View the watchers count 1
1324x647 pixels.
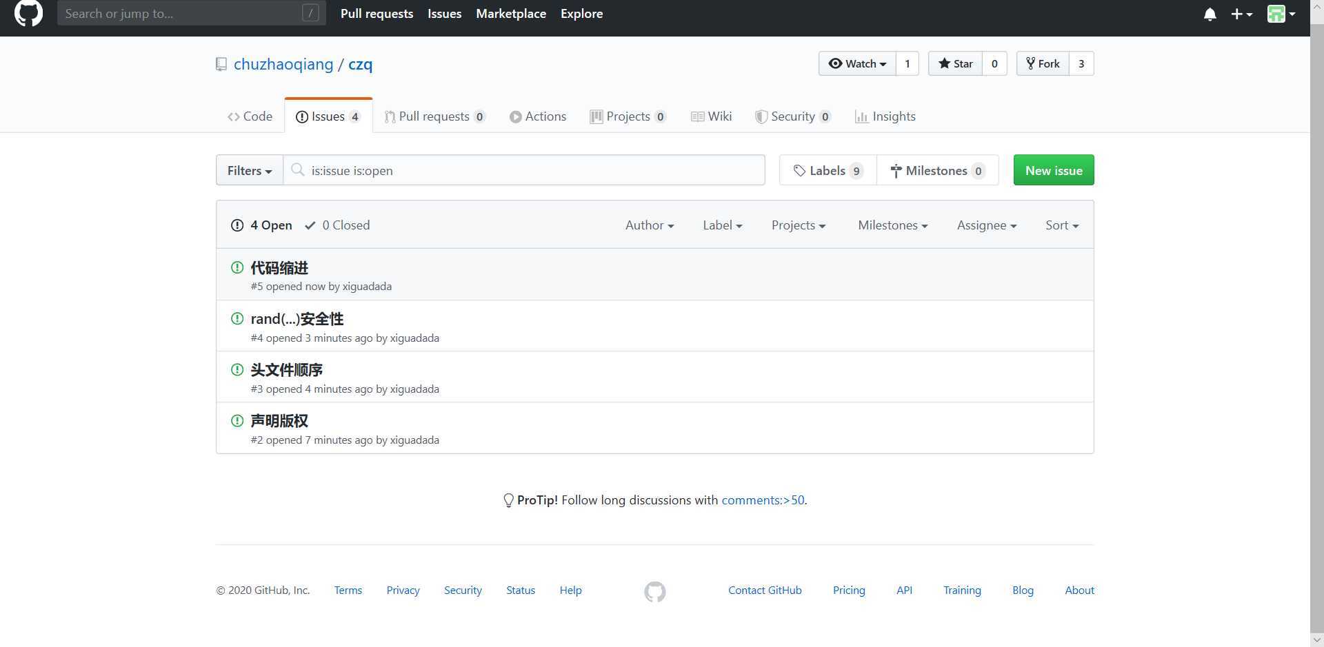pyautogui.click(x=907, y=63)
